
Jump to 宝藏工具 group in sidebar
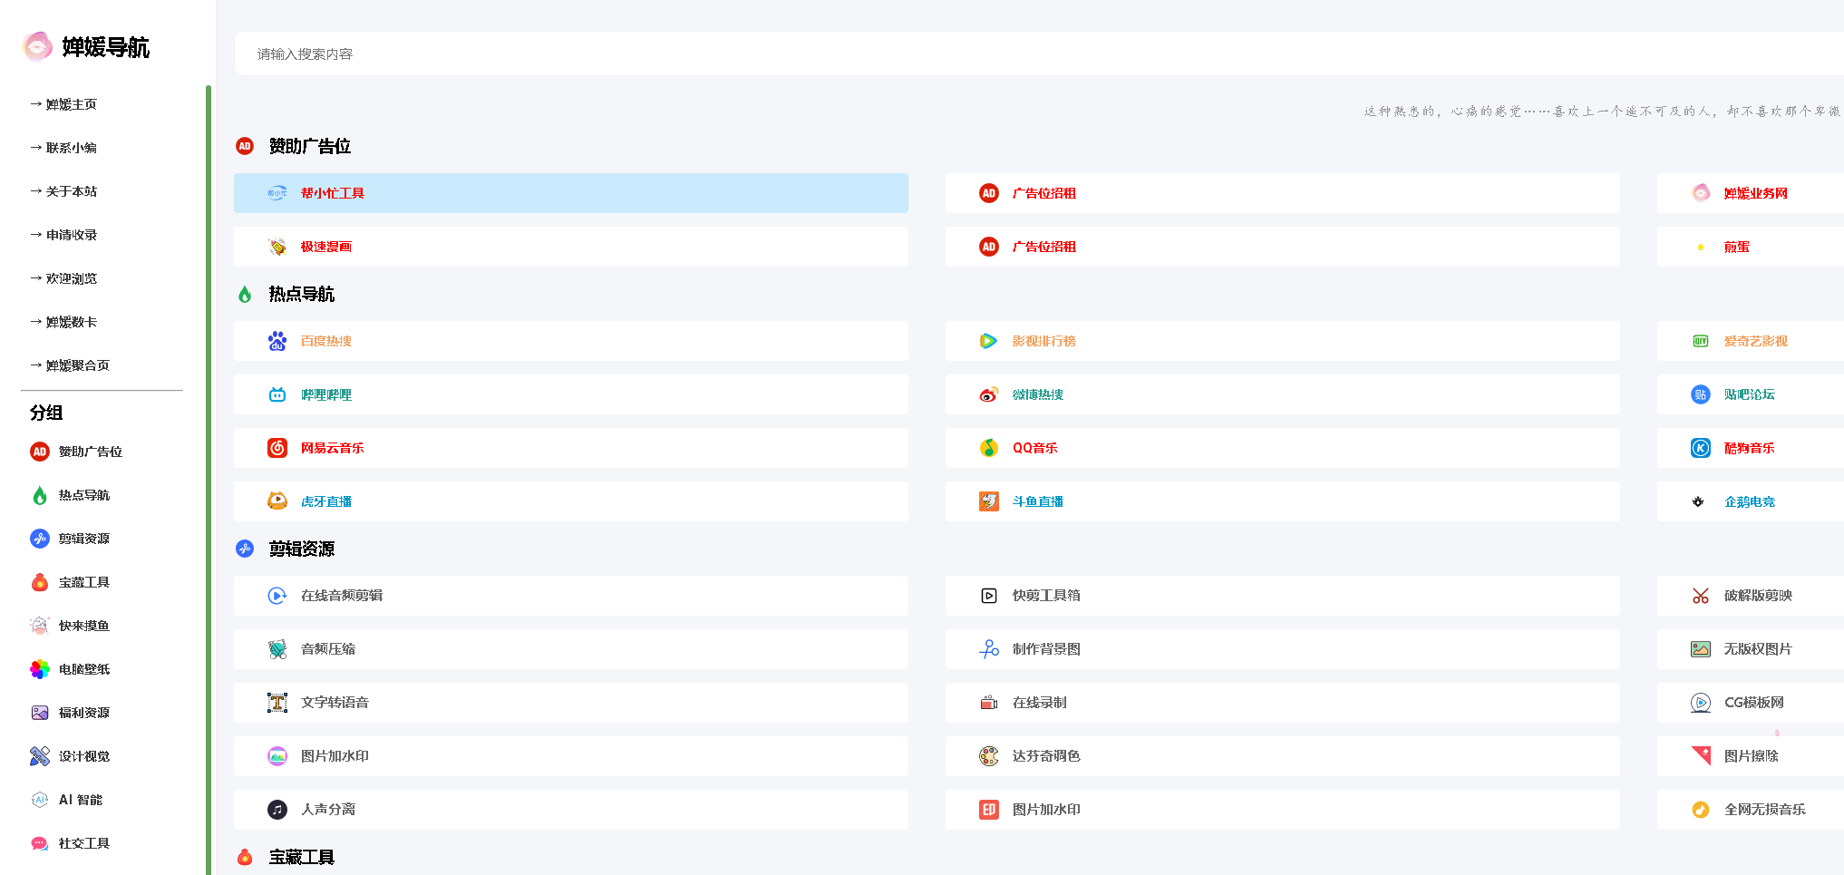(x=84, y=582)
